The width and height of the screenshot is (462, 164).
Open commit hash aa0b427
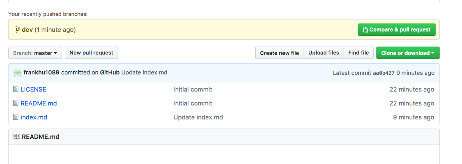(x=384, y=73)
